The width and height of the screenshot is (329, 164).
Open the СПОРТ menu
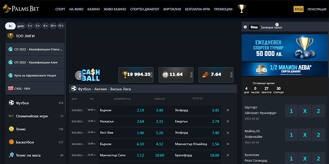click(x=60, y=9)
